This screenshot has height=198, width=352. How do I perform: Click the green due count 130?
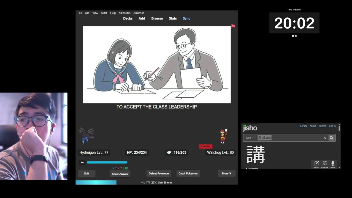click(x=125, y=168)
